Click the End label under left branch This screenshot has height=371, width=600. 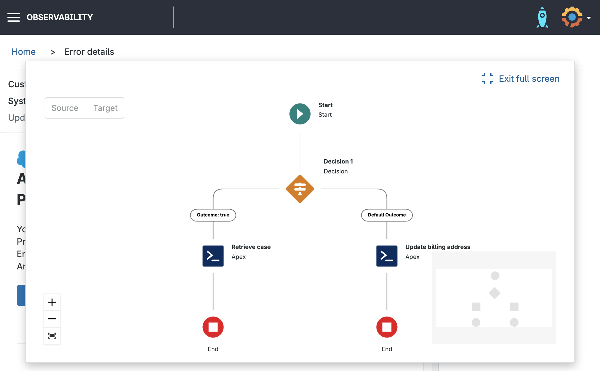click(x=213, y=349)
